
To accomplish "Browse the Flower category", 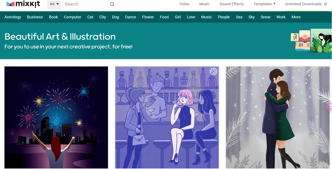I will point(148,17).
